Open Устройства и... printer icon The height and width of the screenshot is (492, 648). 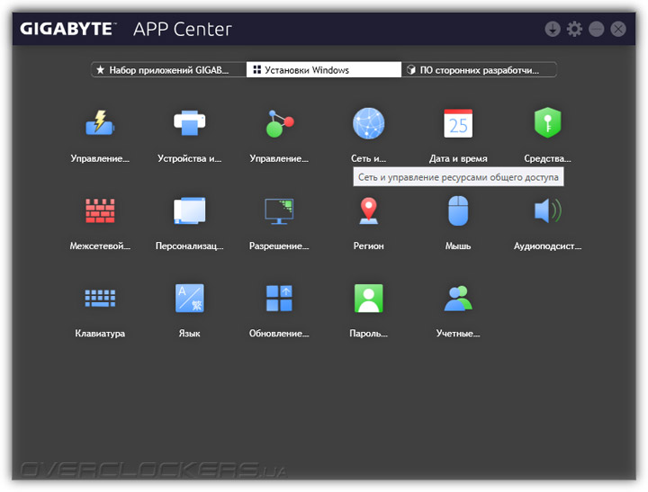[x=189, y=122]
